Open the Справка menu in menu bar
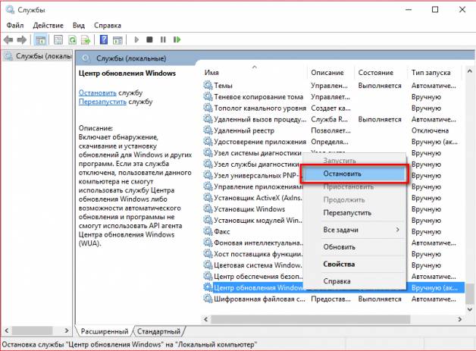Screen dimensions: 476x351 click(108, 26)
